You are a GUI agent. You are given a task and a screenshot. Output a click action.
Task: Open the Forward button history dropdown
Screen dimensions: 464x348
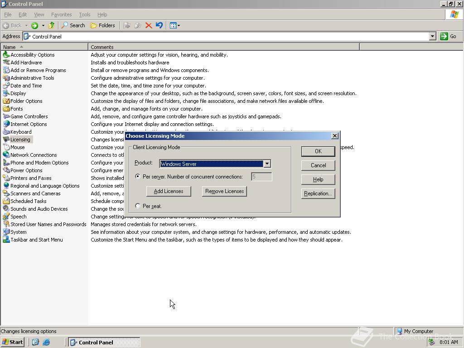pyautogui.click(x=43, y=25)
